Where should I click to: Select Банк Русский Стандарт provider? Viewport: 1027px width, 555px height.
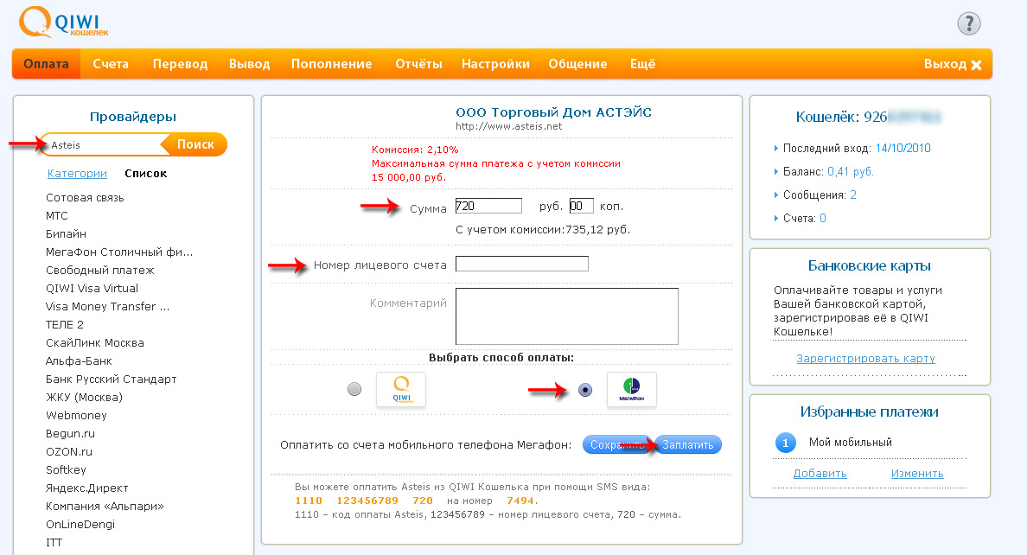pyautogui.click(x=111, y=379)
